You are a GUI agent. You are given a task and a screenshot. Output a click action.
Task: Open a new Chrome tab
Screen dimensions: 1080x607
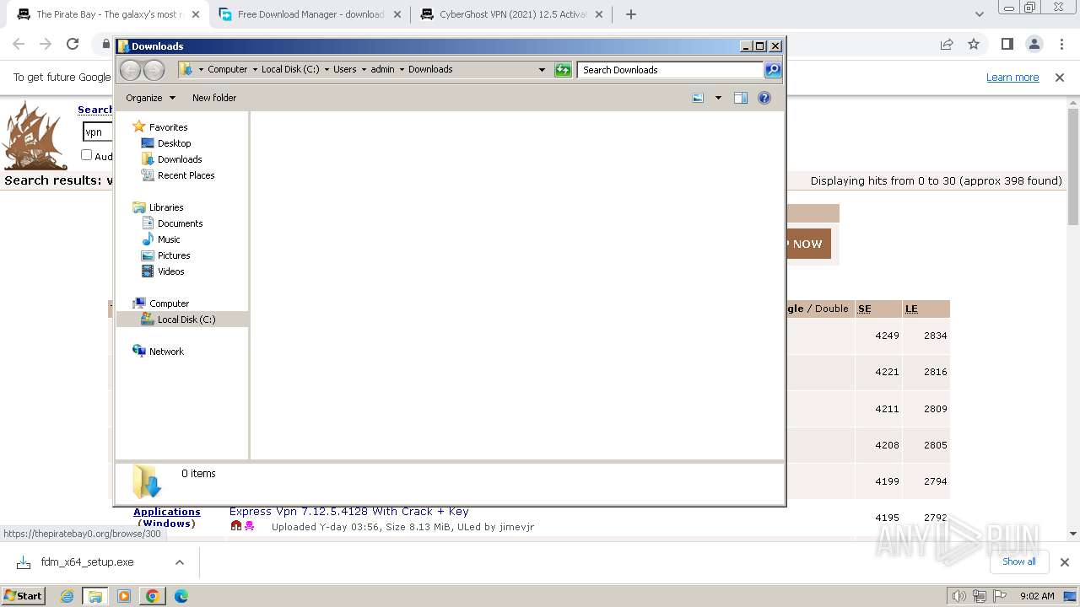point(631,14)
